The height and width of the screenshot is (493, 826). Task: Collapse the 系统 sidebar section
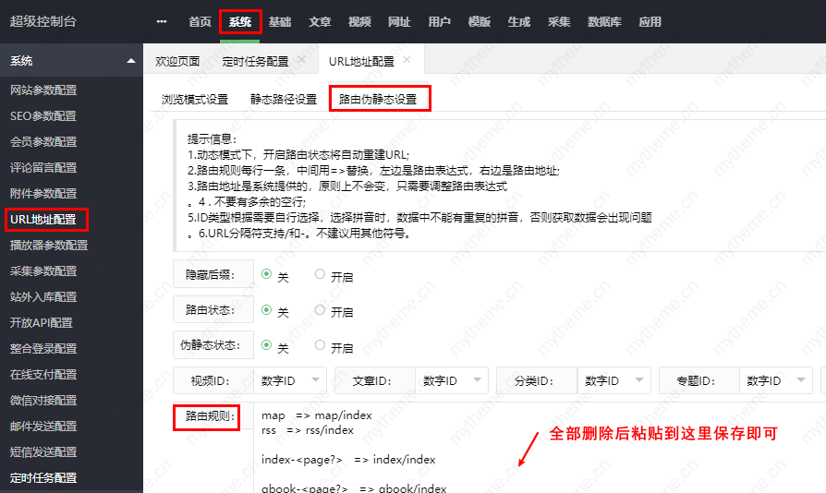pos(131,61)
